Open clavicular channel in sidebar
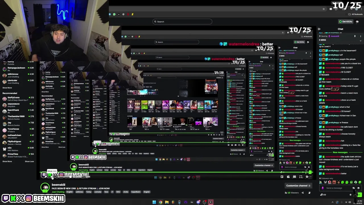Screen dimensions: 364x205 [x=18, y=82]
